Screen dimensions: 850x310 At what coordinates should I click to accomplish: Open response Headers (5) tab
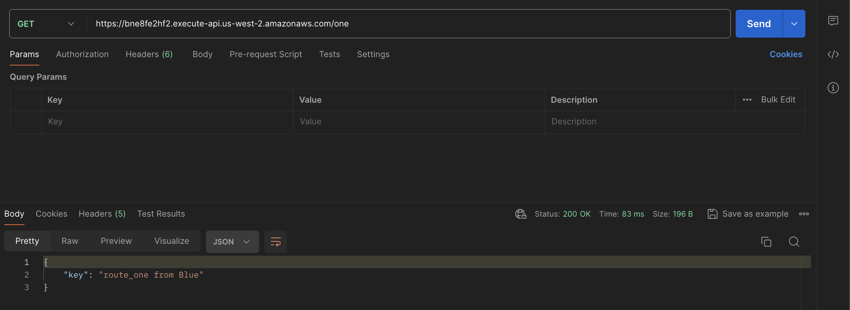(x=102, y=214)
